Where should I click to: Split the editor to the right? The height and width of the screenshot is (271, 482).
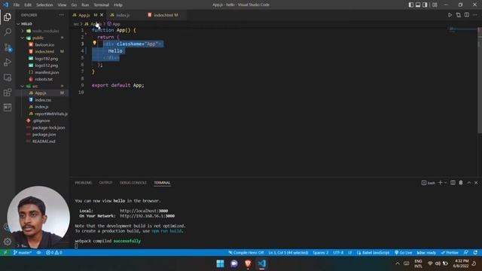click(x=467, y=15)
